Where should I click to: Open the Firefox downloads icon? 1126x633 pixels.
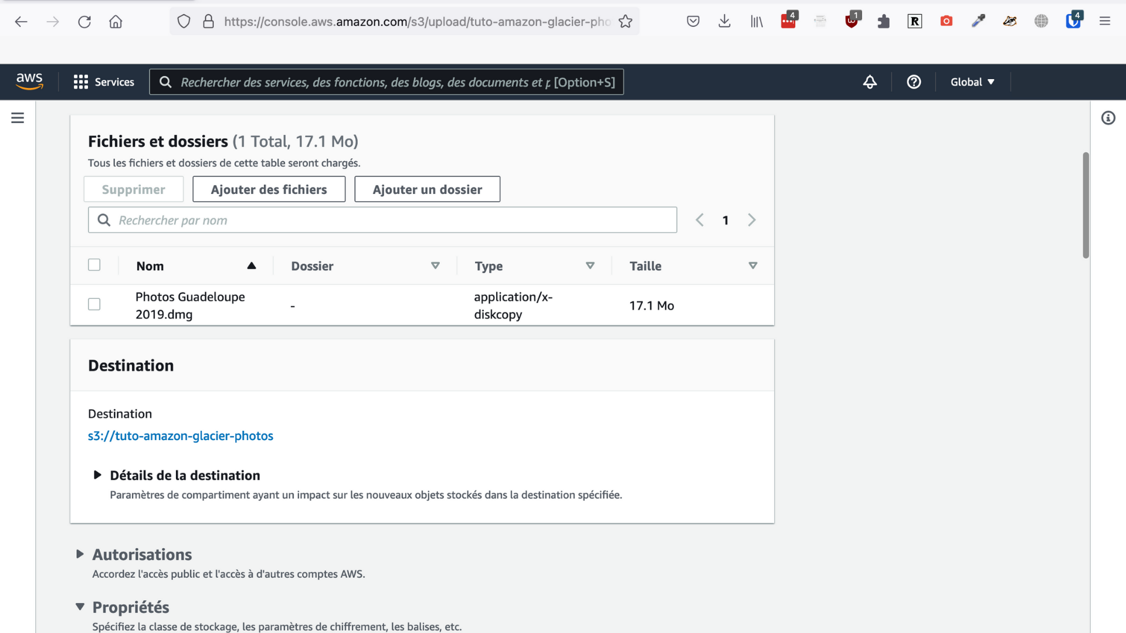click(x=724, y=22)
